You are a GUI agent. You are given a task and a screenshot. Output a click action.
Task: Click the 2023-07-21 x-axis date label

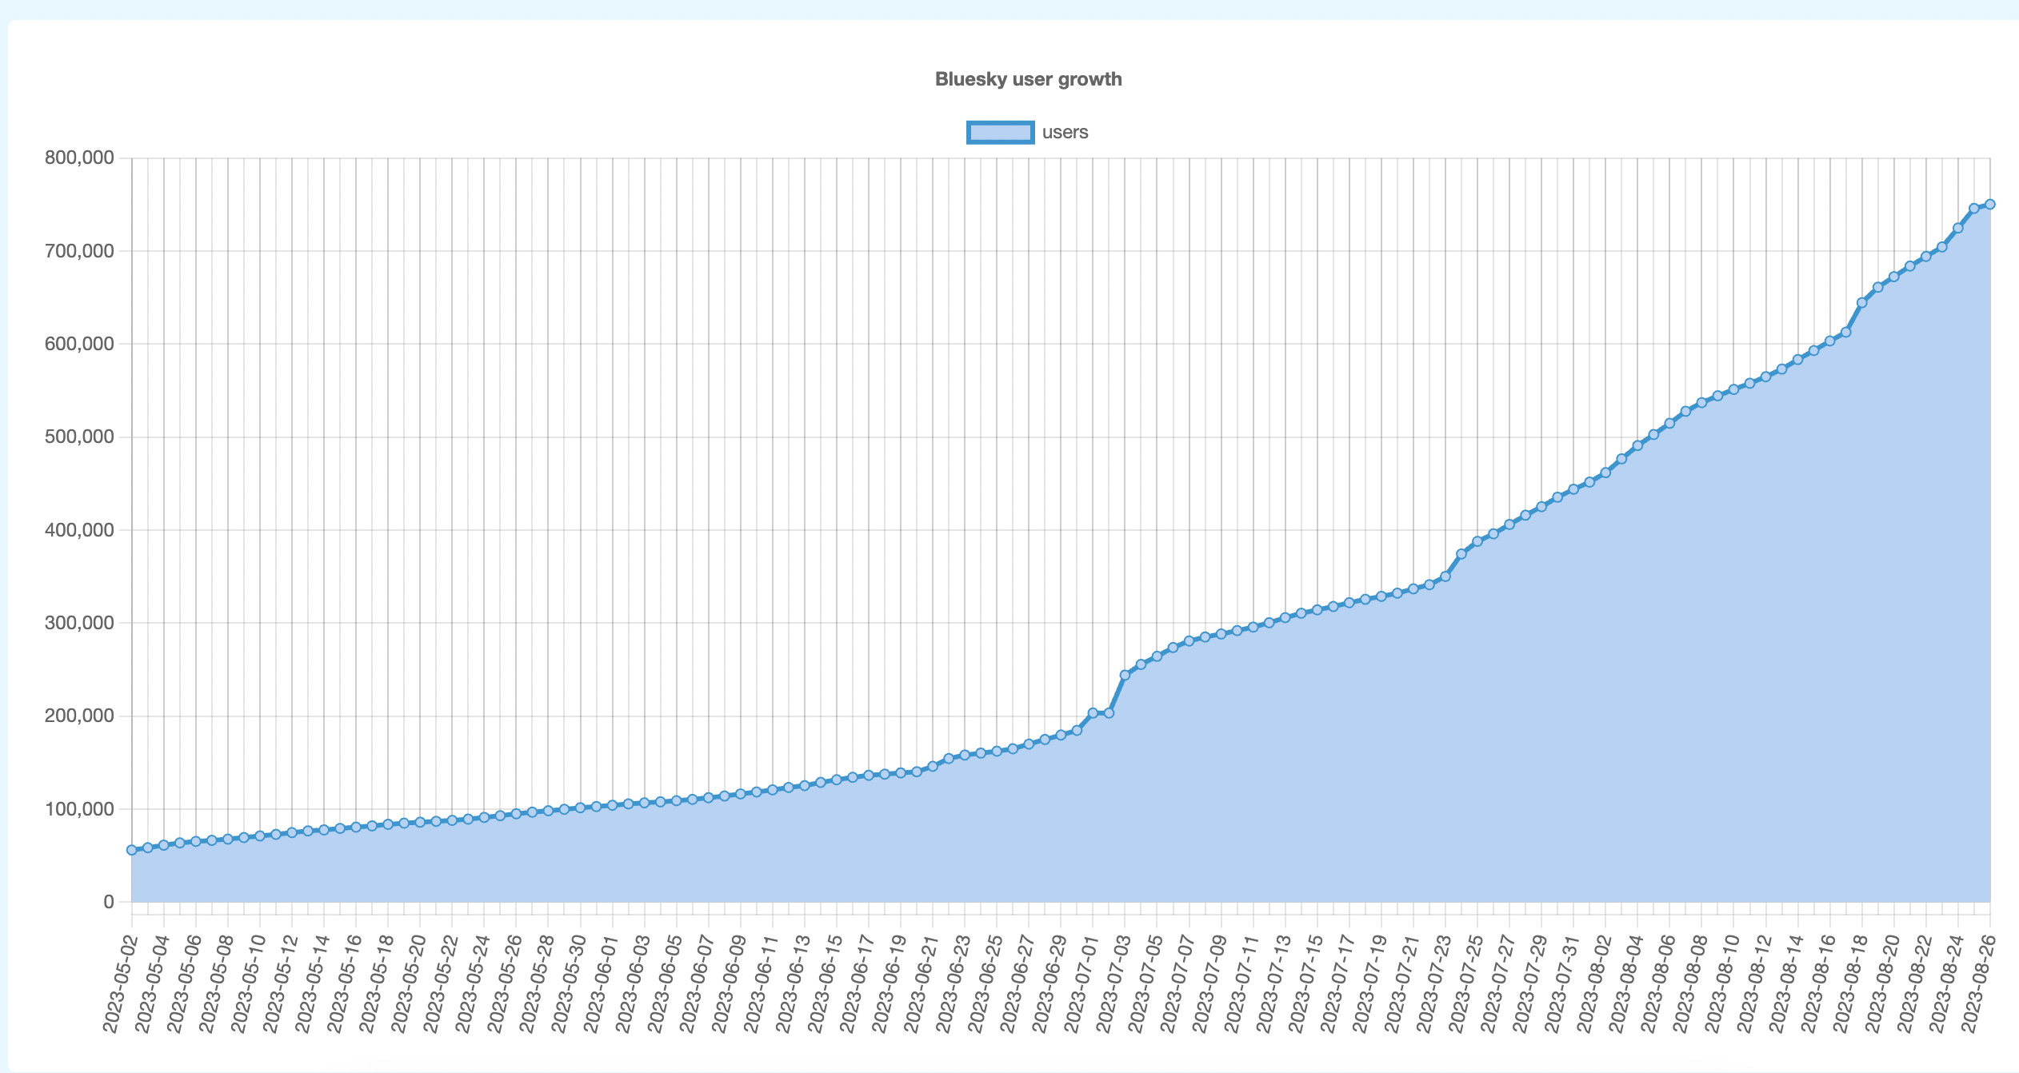pos(1401,983)
